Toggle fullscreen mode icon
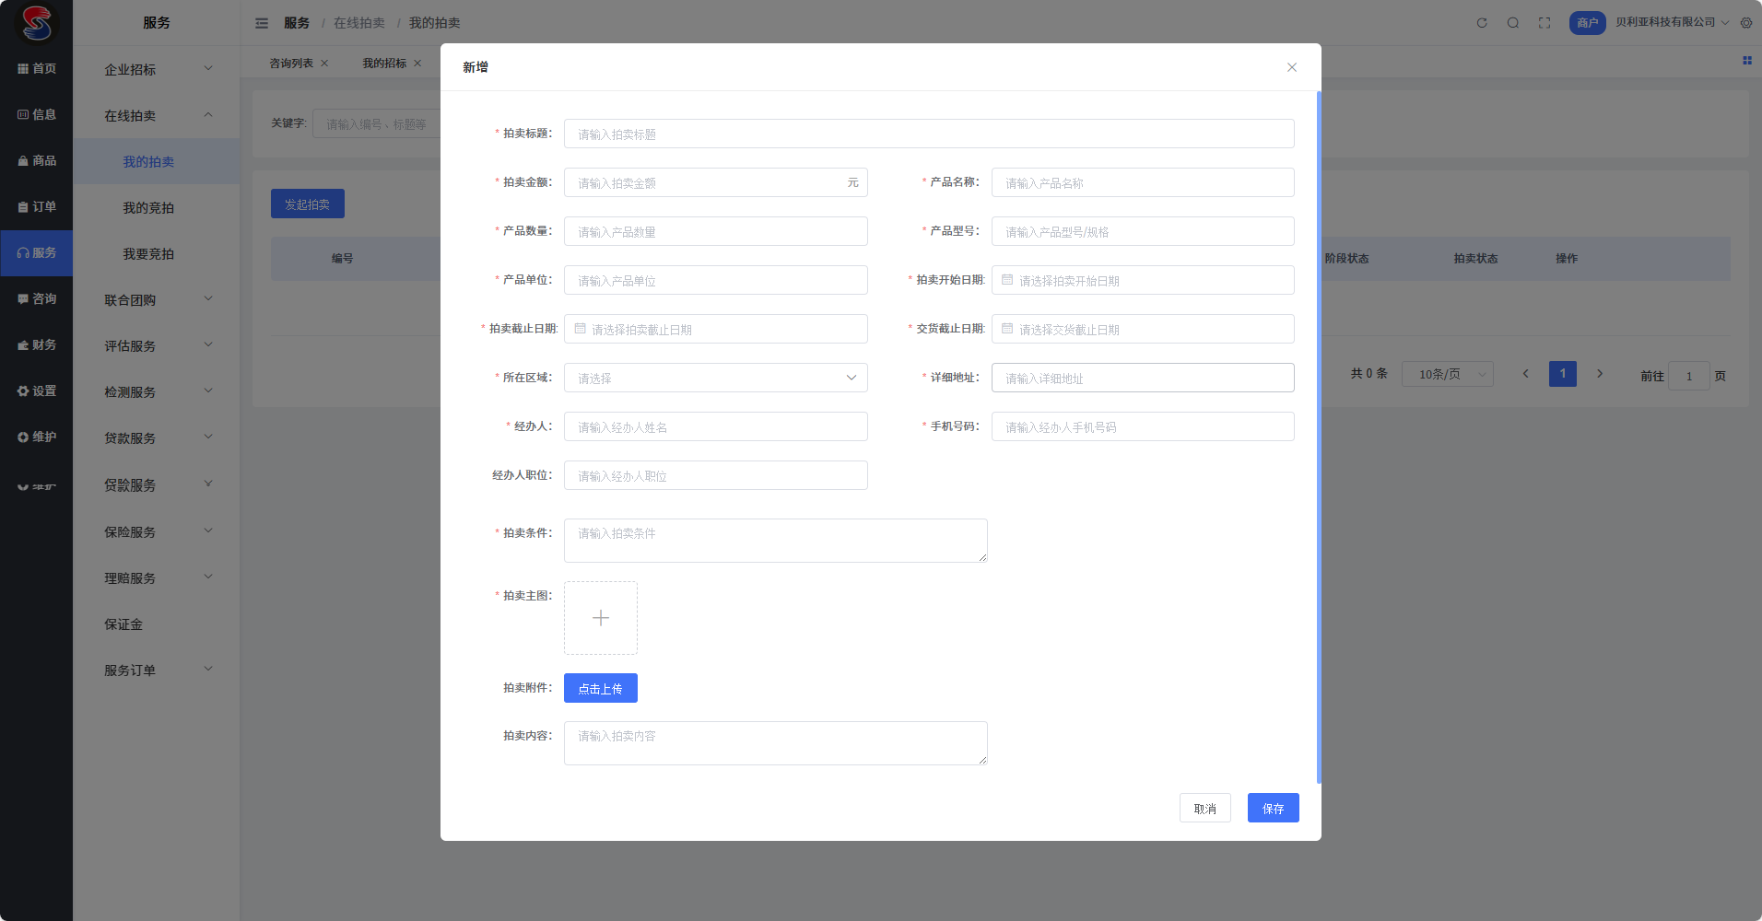This screenshot has height=921, width=1762. pos(1545,23)
